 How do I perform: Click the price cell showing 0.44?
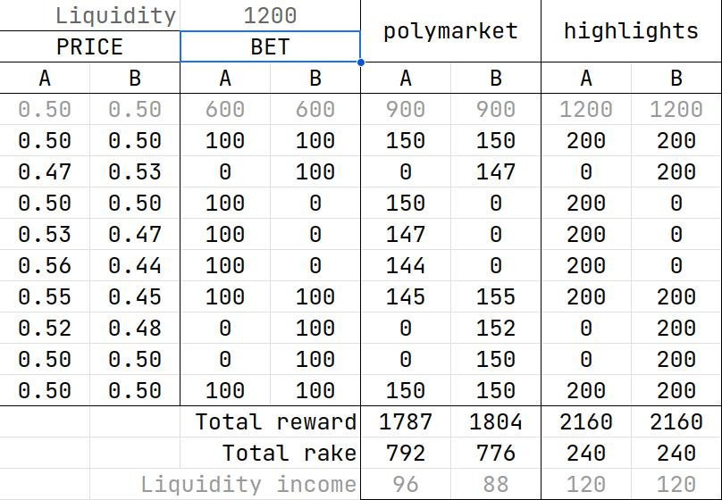(x=135, y=265)
